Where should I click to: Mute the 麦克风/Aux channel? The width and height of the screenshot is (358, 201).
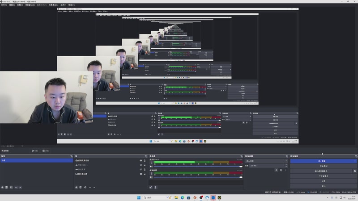pos(151,166)
